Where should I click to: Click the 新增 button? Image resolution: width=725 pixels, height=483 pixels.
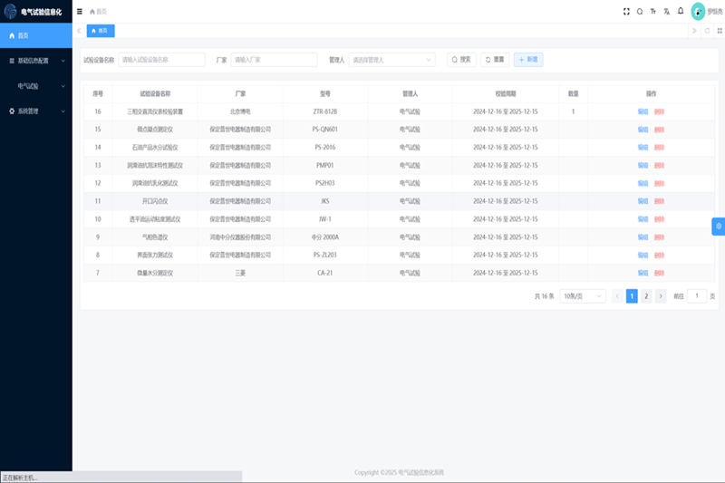click(x=528, y=60)
